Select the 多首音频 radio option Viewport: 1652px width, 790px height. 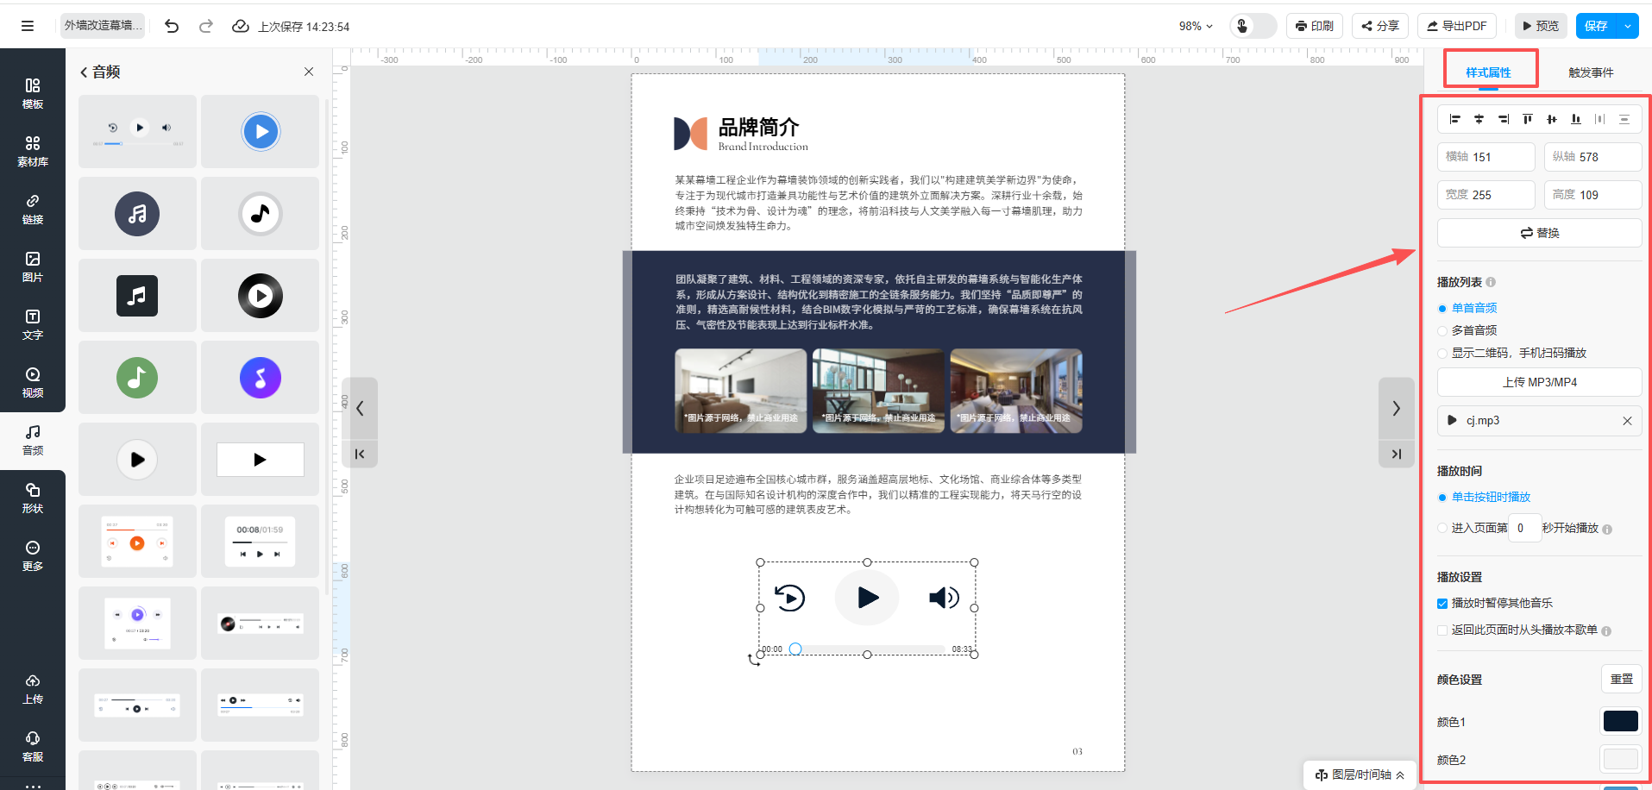[1442, 330]
